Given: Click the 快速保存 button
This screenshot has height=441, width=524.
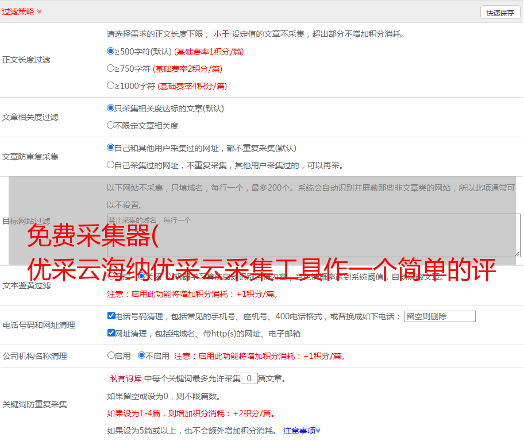Looking at the screenshot, I should pyautogui.click(x=500, y=13).
